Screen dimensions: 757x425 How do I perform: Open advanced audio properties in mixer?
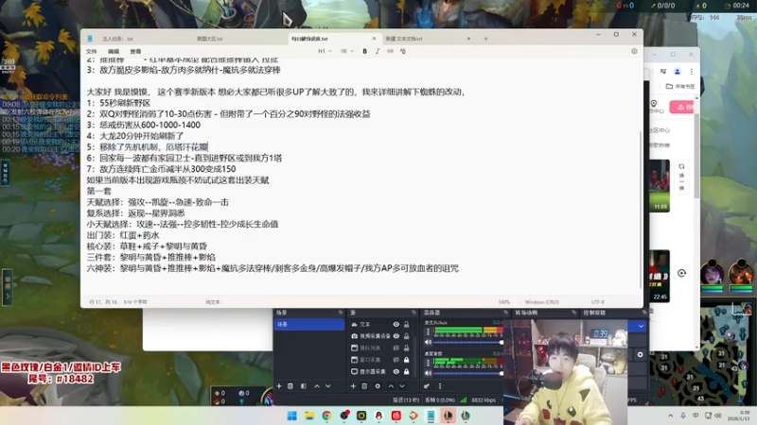(427, 386)
